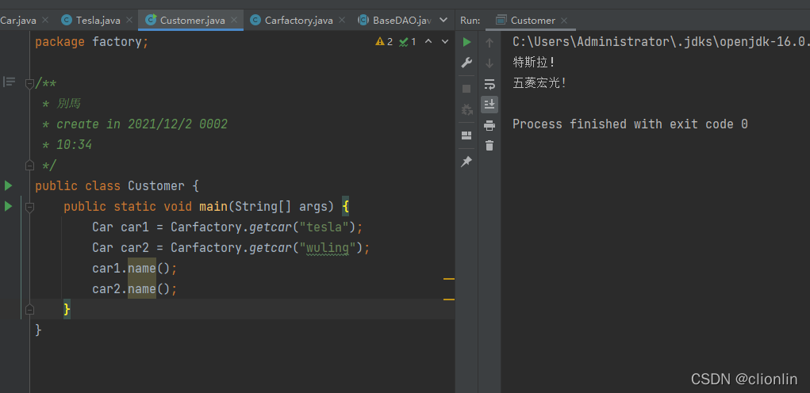Image resolution: width=810 pixels, height=393 pixels.
Task: Click the JDK path line in console
Action: (x=661, y=42)
